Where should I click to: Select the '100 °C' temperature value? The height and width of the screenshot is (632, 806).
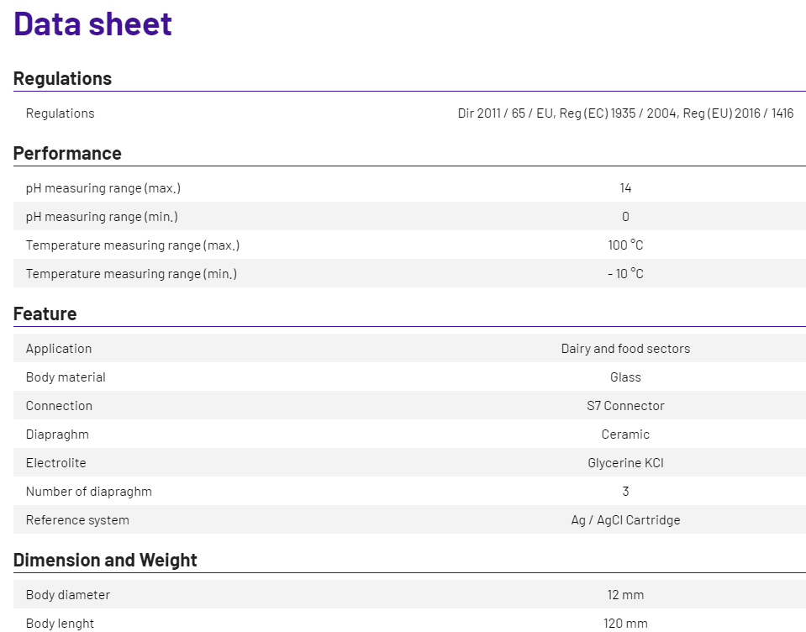point(625,245)
